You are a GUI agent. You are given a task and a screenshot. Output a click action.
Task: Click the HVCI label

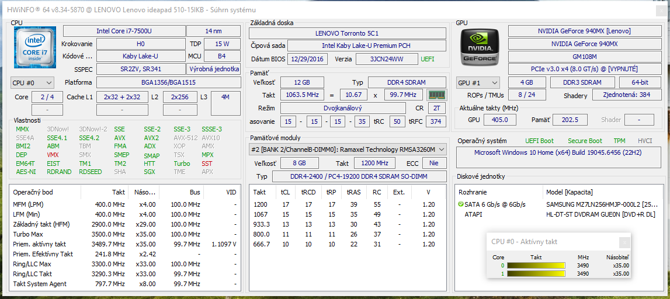pyautogui.click(x=645, y=141)
